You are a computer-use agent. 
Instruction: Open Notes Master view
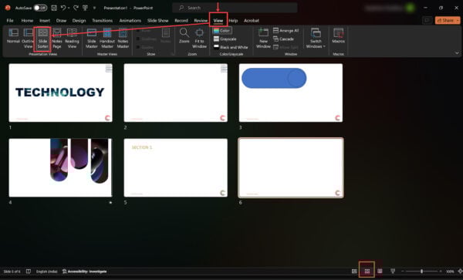(x=123, y=38)
